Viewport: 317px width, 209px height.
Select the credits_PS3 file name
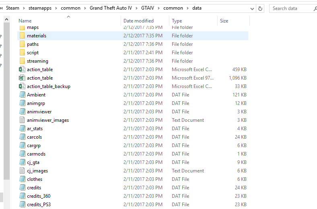coord(39,205)
